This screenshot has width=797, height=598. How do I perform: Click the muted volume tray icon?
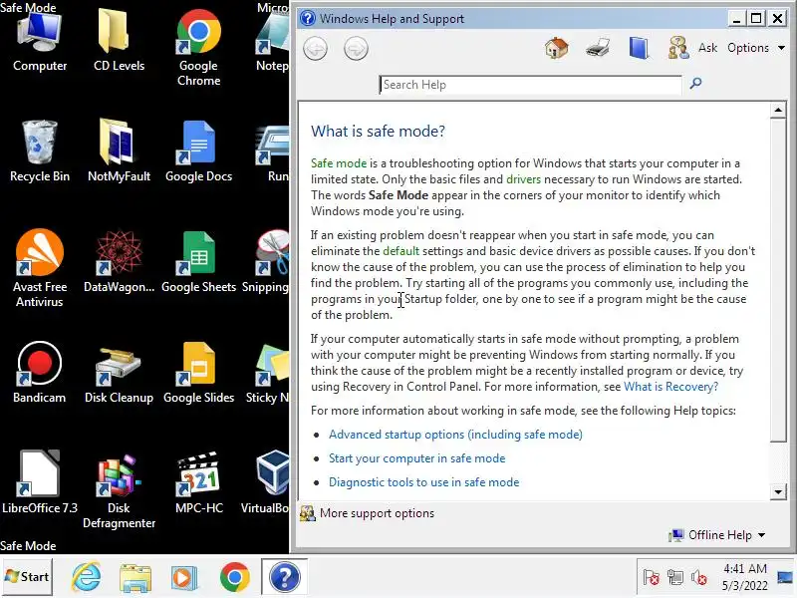tap(699, 578)
